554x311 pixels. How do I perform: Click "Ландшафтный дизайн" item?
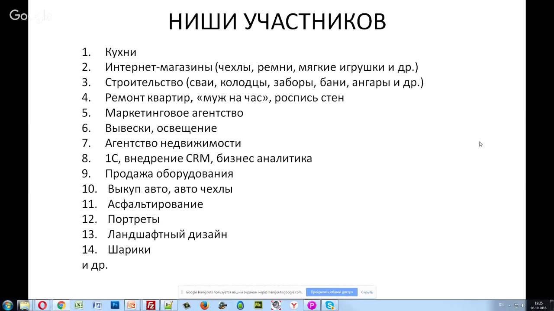pyautogui.click(x=167, y=235)
